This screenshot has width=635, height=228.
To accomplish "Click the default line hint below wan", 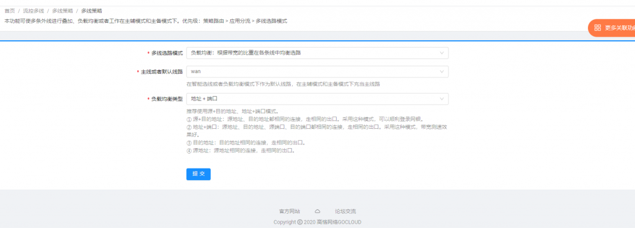I will pyautogui.click(x=283, y=84).
